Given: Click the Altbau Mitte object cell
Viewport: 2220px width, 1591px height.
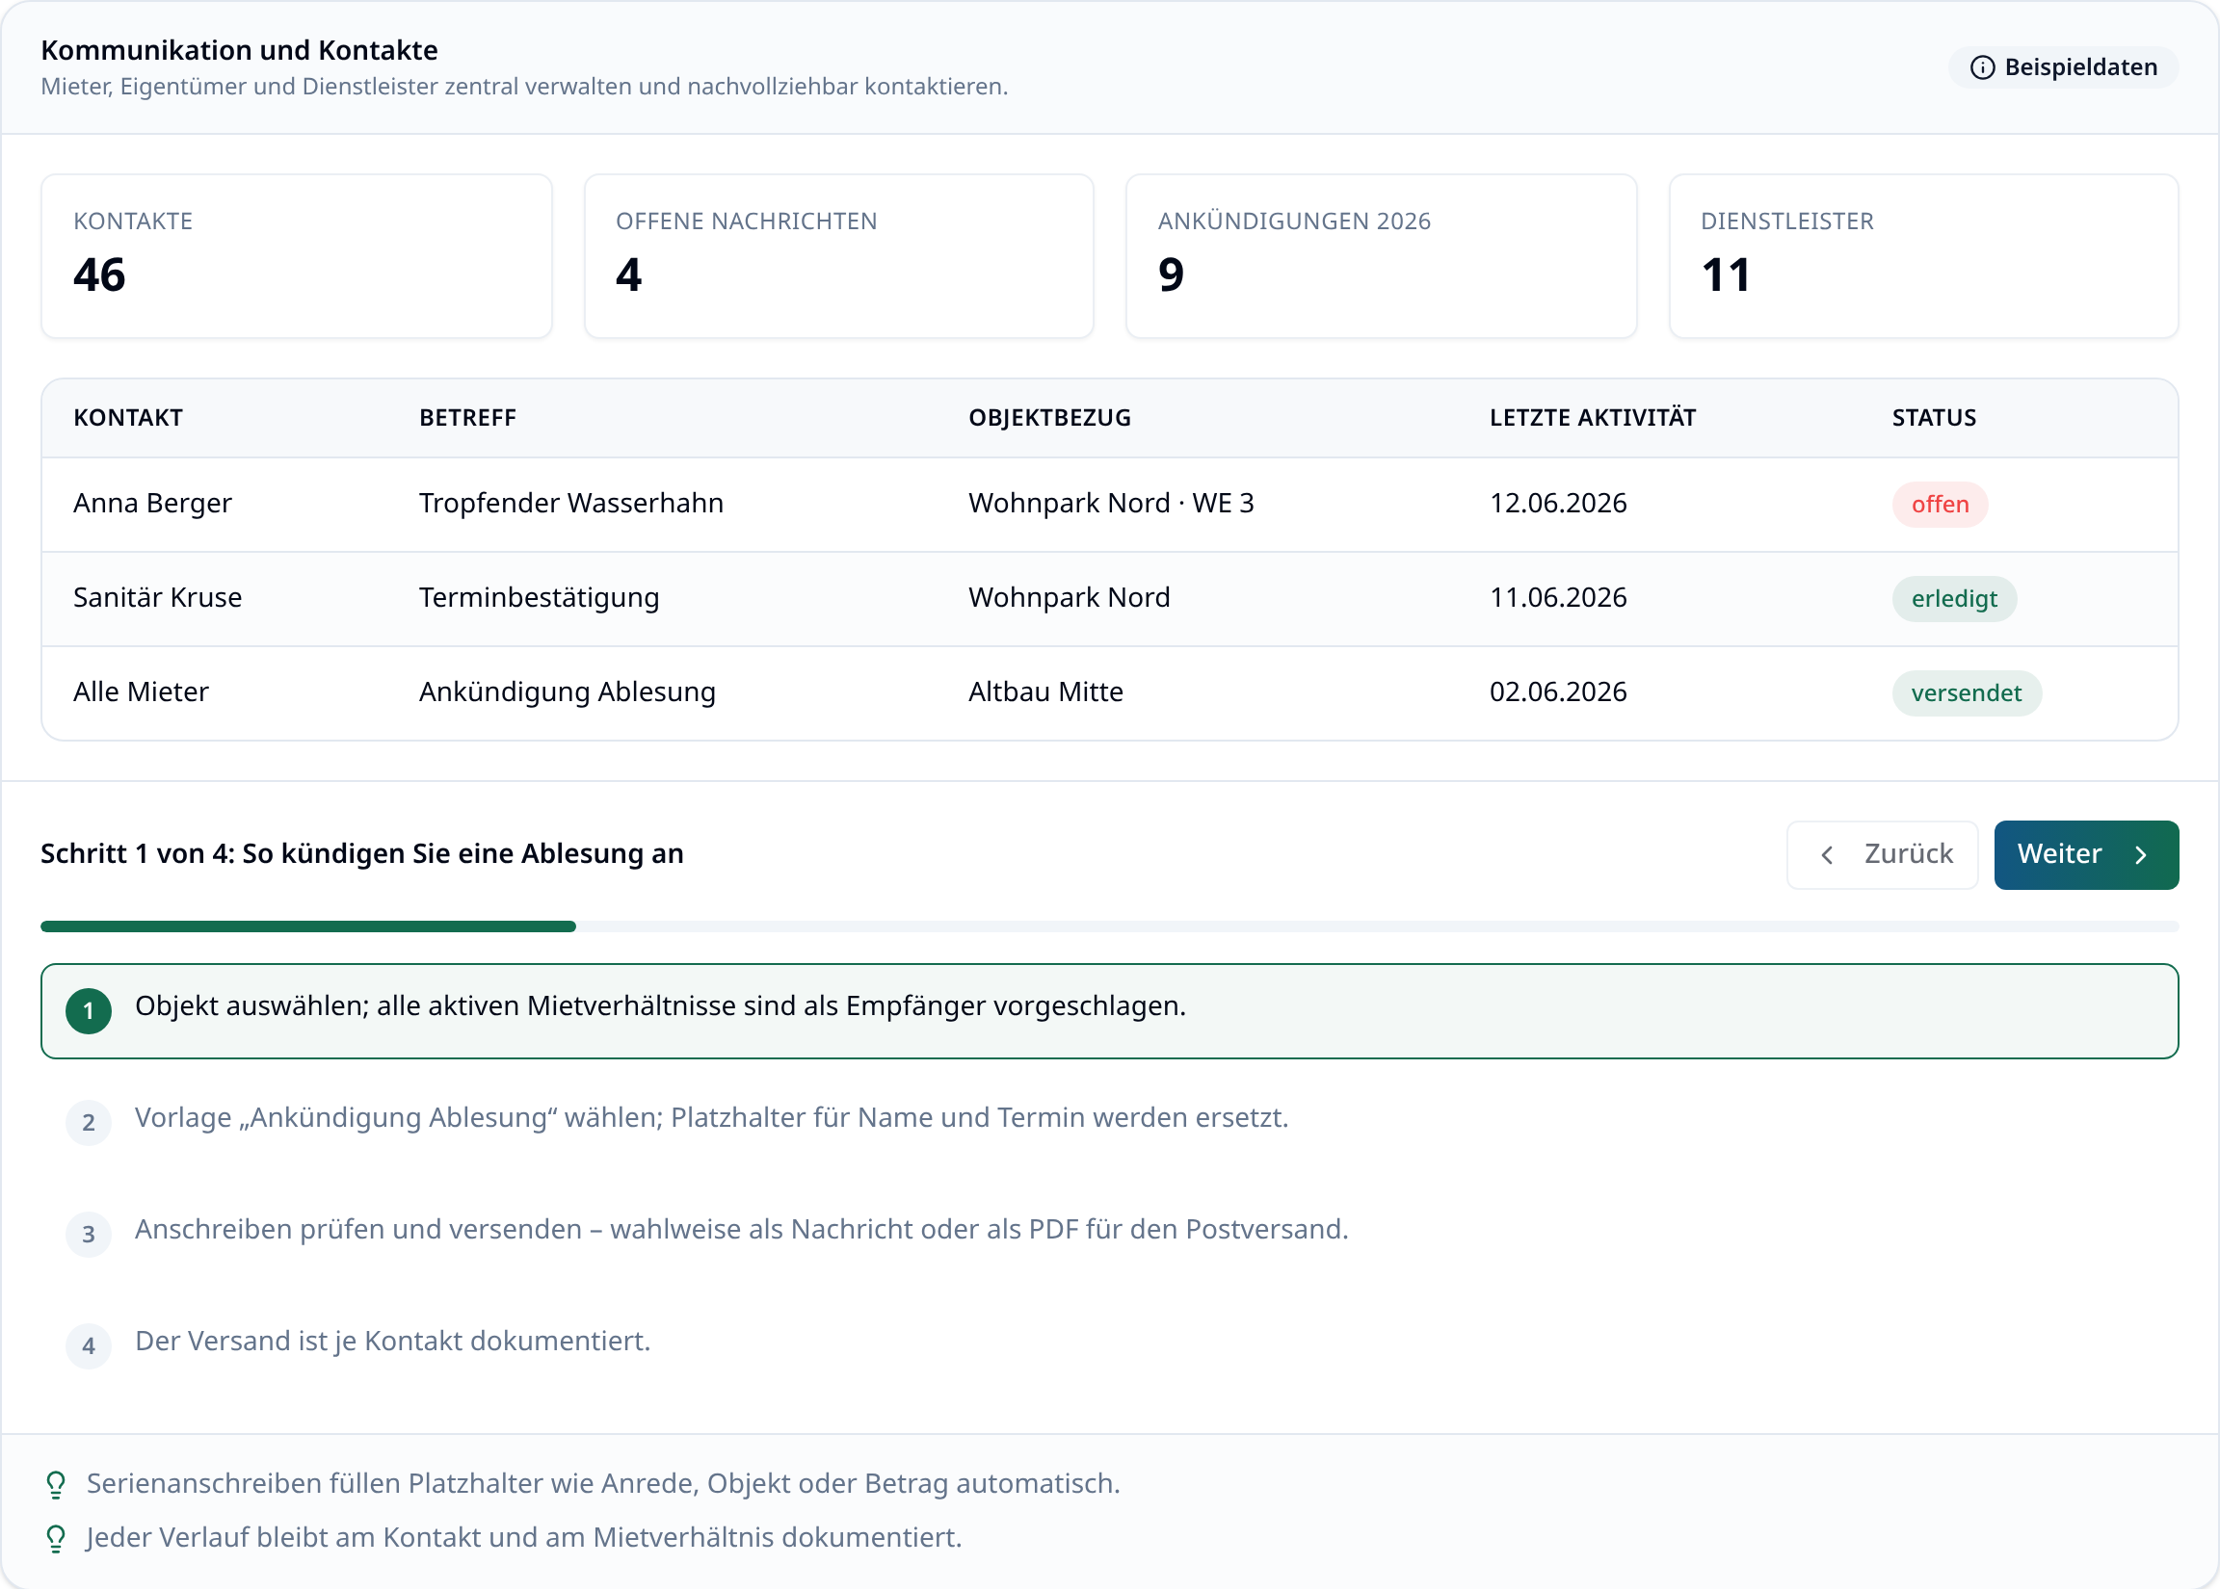Looking at the screenshot, I should coord(1045,692).
